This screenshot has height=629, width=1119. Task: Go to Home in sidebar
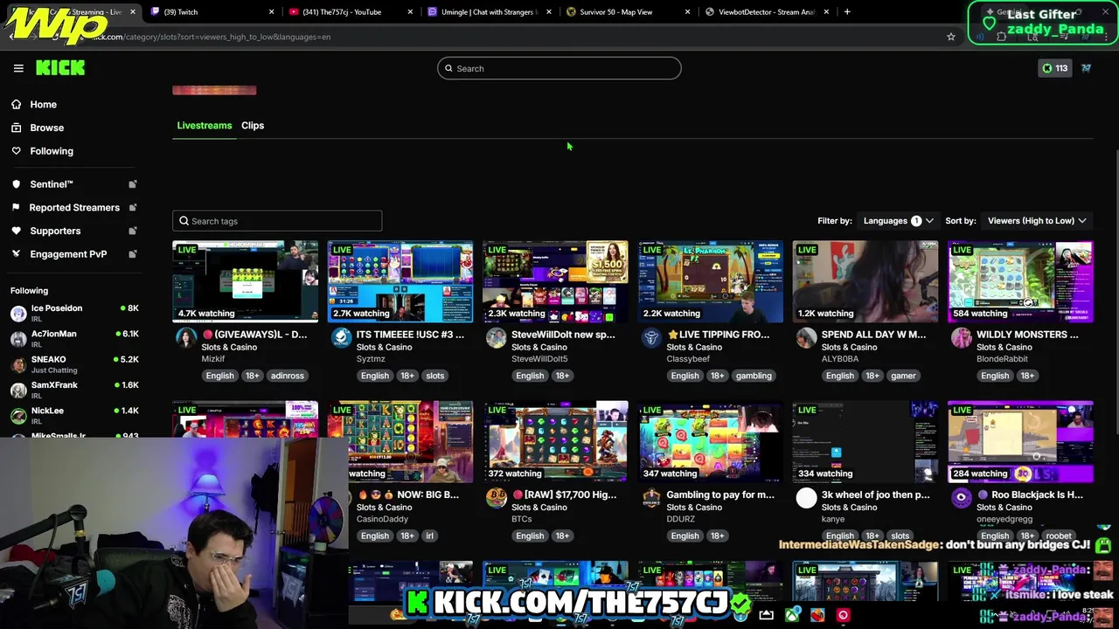point(43,104)
